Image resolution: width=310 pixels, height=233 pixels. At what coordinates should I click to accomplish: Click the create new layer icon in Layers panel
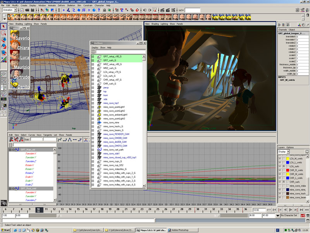(x=307, y=151)
